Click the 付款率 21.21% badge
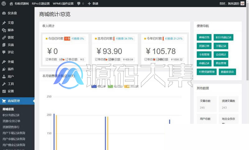Image resolution: width=249 pixels, height=150 pixels. 174,39
